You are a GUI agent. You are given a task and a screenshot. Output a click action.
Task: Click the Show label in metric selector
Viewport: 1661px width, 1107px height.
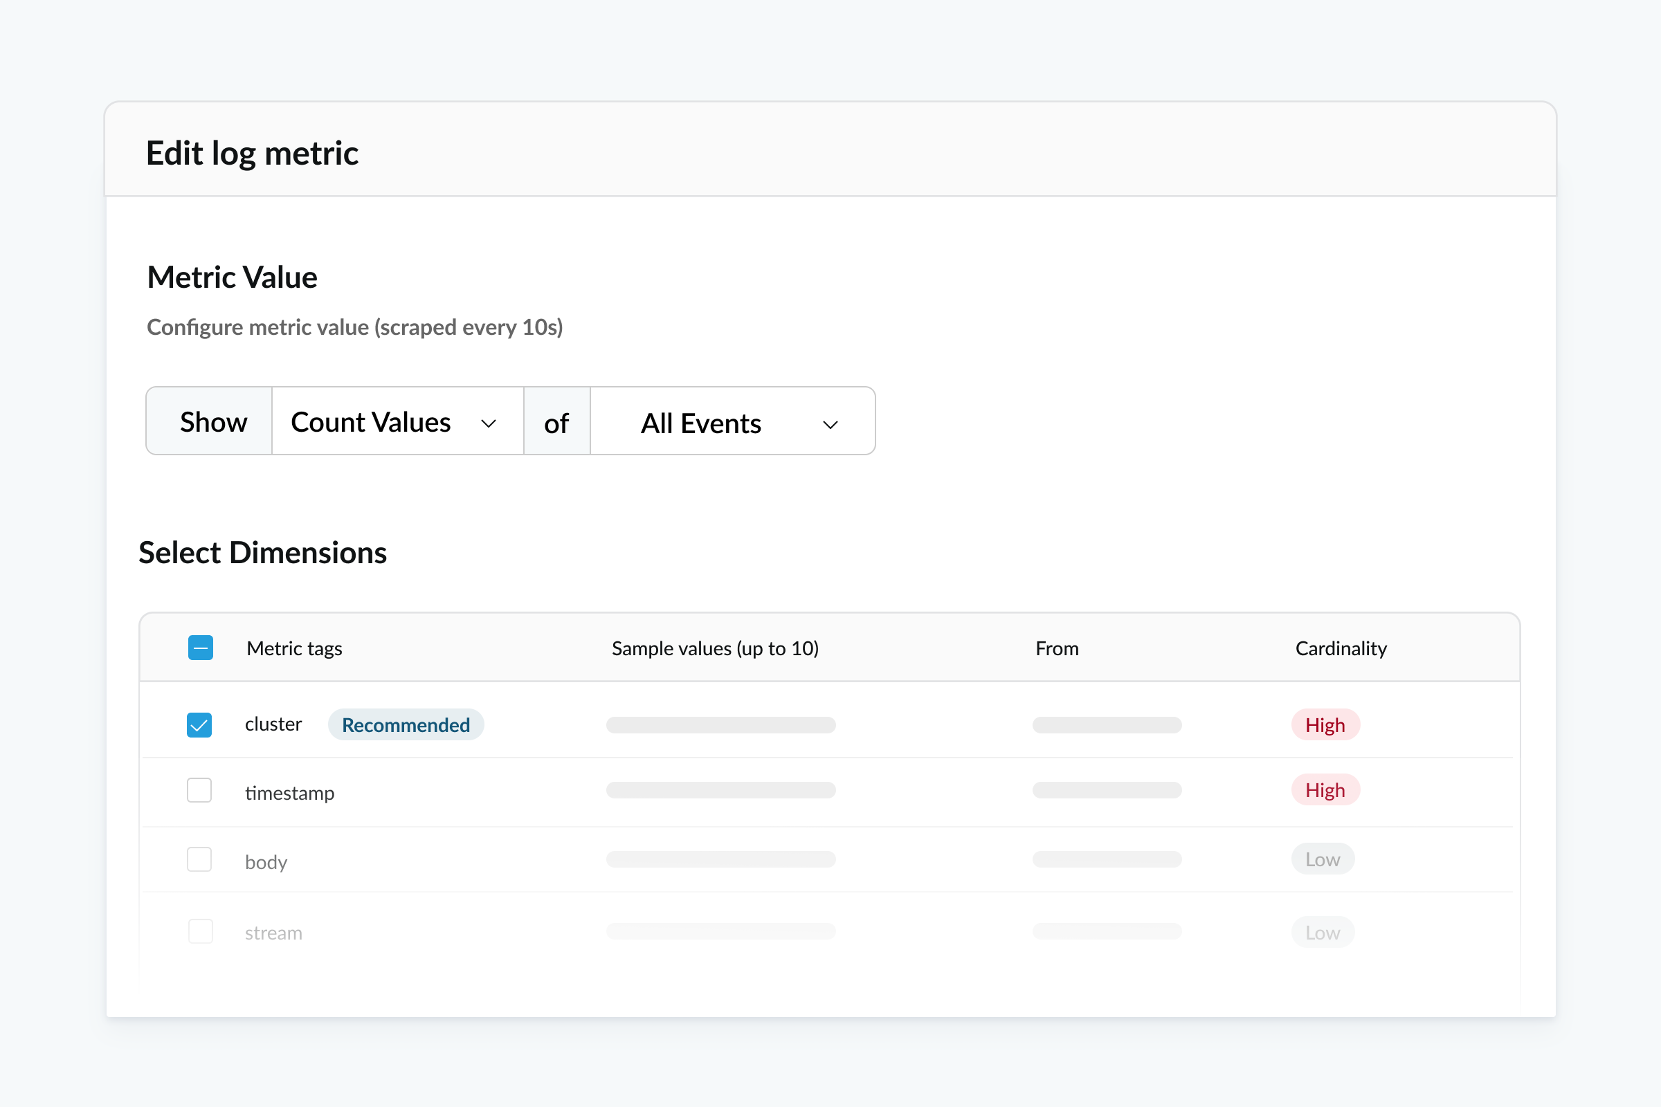point(213,422)
